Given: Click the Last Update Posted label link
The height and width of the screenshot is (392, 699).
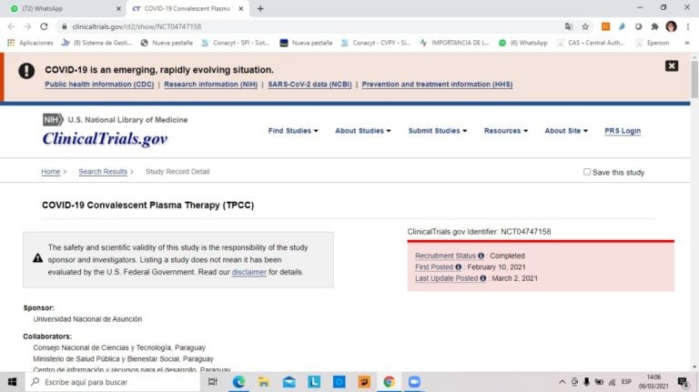Looking at the screenshot, I should [446, 278].
